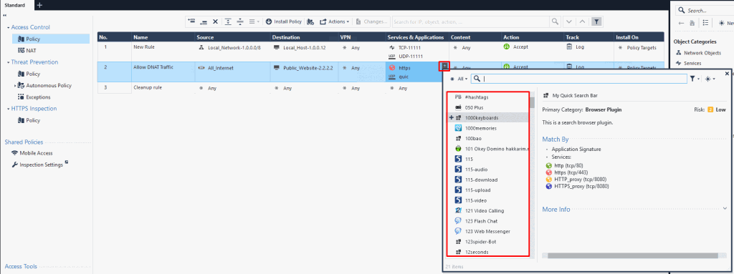Click the verify policy icon beside Install Policy

coord(311,21)
